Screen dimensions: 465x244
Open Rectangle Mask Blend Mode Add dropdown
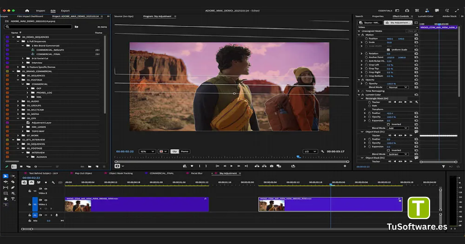[x=398, y=128]
